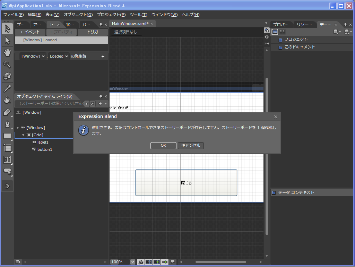The width and height of the screenshot is (355, 267).
Task: Switch to the リソー… panel tab
Action: [304, 25]
